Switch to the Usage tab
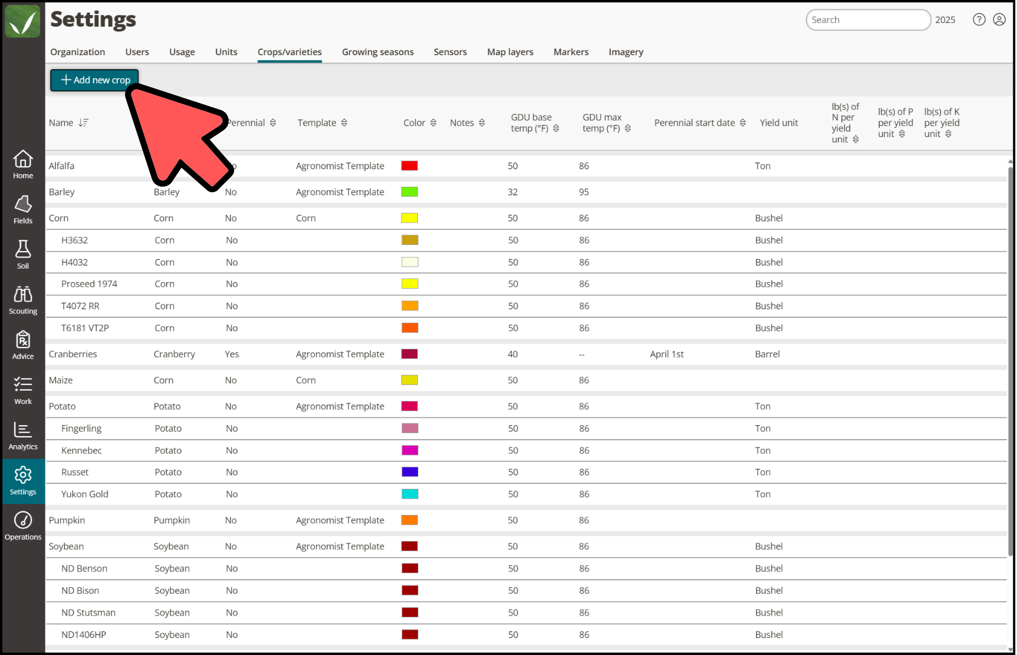The height and width of the screenshot is (655, 1017). pos(182,52)
